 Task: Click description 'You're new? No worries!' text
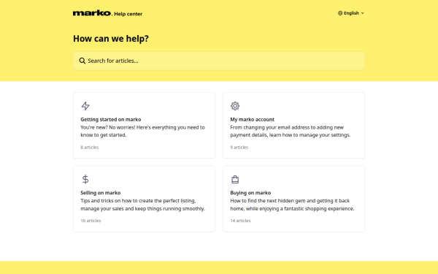tap(142, 131)
